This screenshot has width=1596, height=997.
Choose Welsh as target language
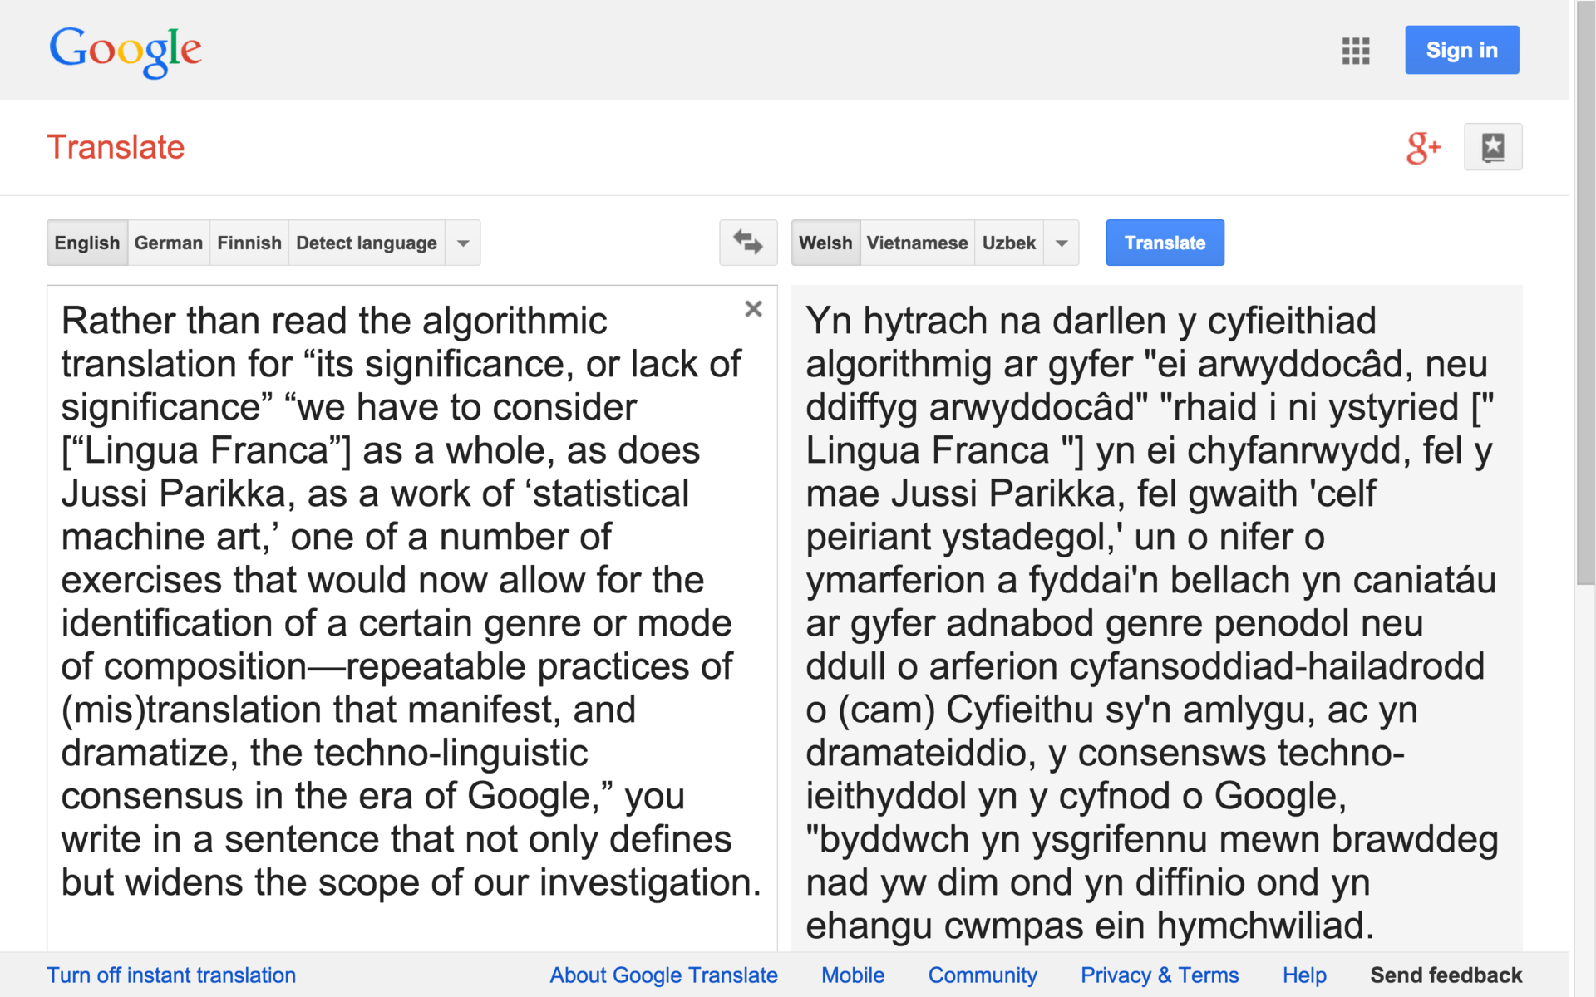point(825,243)
